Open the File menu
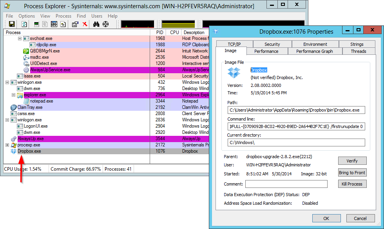This screenshot has width=384, height=229. tap(9, 16)
